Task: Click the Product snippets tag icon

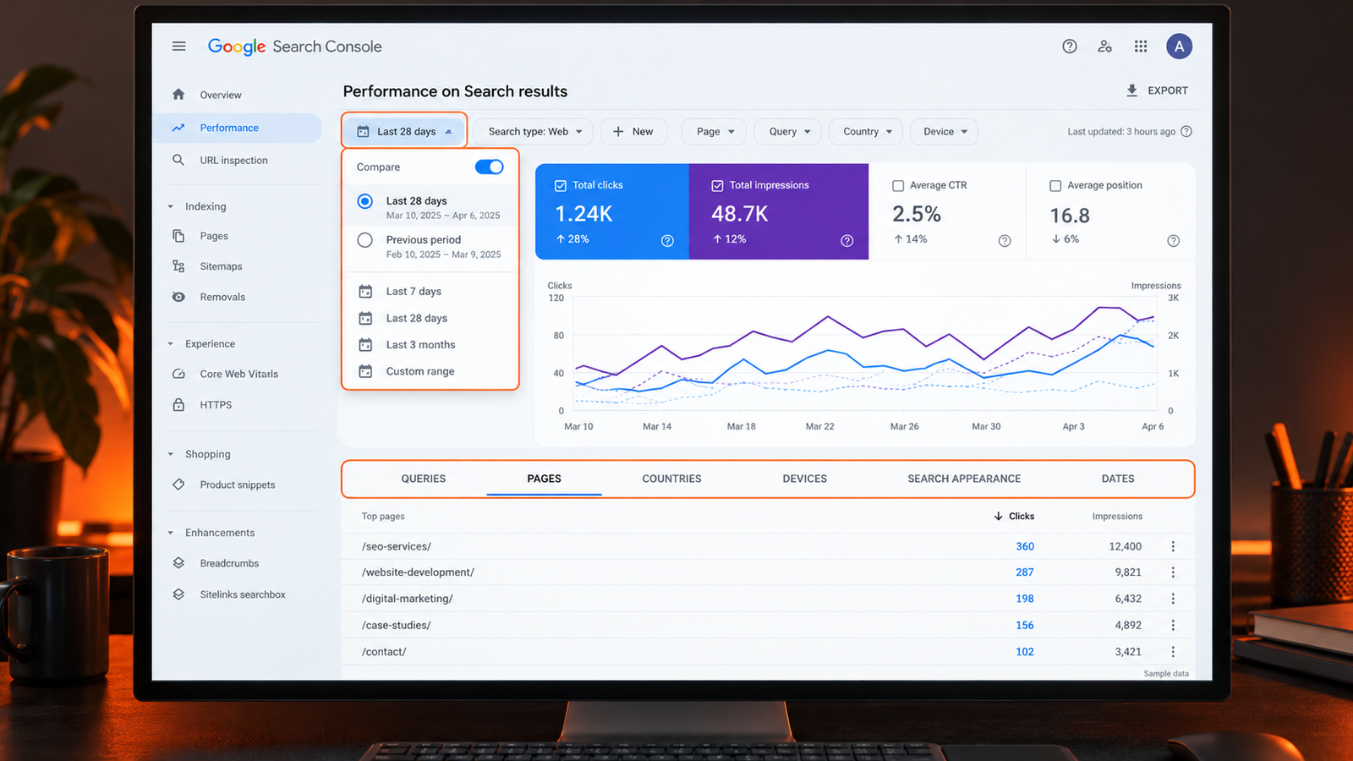Action: [178, 485]
